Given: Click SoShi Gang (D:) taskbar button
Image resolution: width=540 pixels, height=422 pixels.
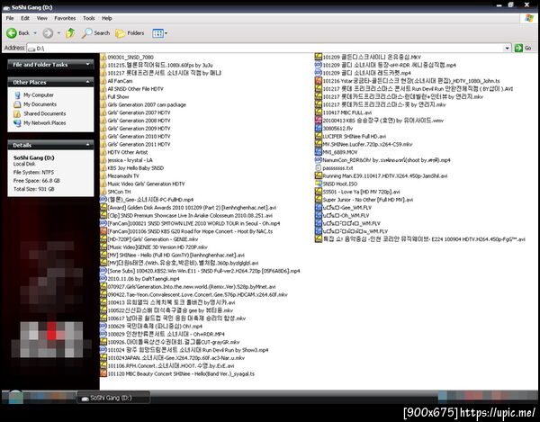Looking at the screenshot, I should [x=113, y=398].
